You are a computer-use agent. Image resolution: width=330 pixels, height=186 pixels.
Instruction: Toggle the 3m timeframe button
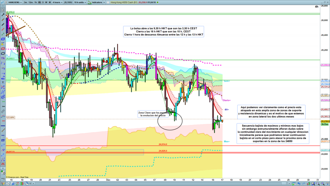(x=25, y=2)
